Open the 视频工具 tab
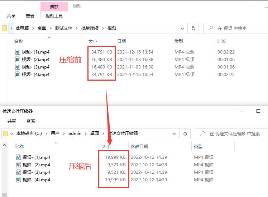Image resolution: width=268 pixels, height=197 pixels. pos(54,16)
